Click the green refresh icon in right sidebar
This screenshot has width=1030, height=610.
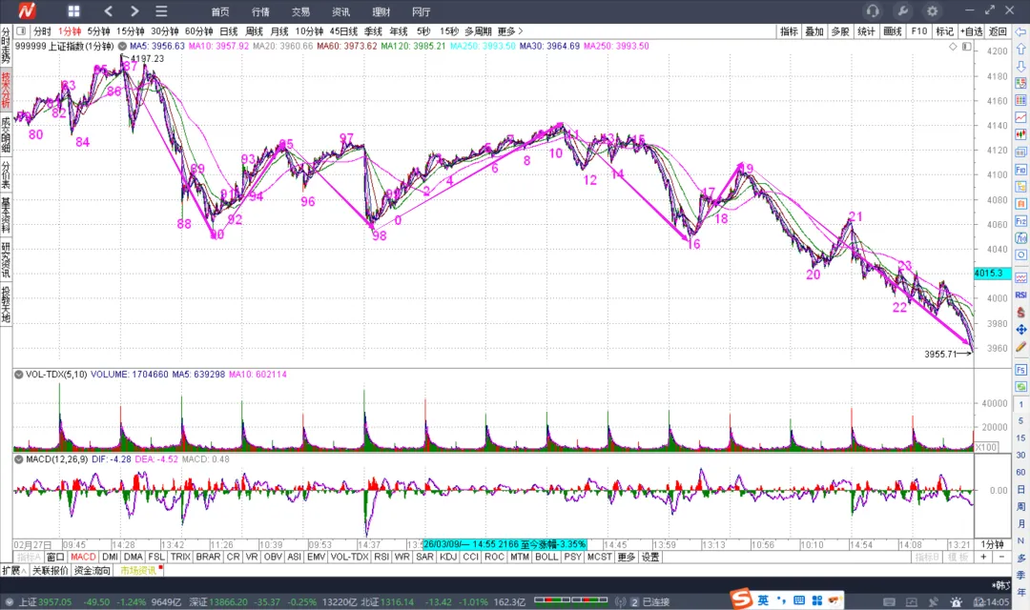(x=1020, y=387)
